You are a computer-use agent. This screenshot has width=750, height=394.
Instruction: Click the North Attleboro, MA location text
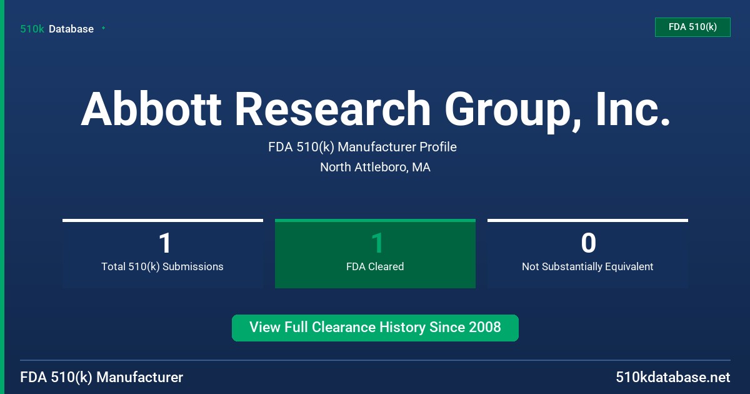375,167
